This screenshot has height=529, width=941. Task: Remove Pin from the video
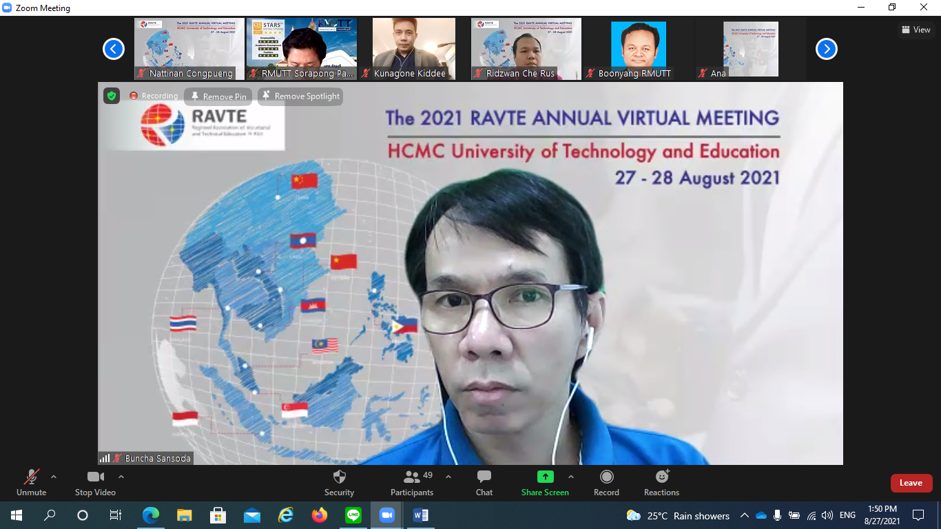tap(218, 96)
